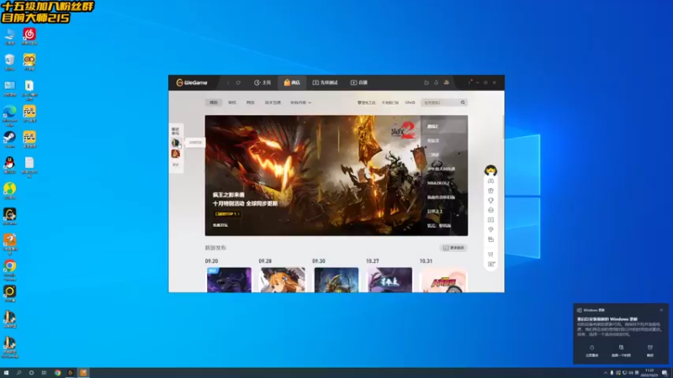This screenshot has height=378, width=673.
Task: Click 十月特别活动 全球同步更新 banner text
Action: (x=245, y=203)
